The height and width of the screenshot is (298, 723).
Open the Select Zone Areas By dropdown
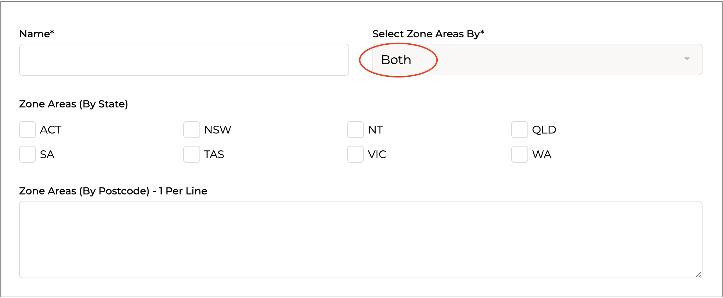click(537, 60)
